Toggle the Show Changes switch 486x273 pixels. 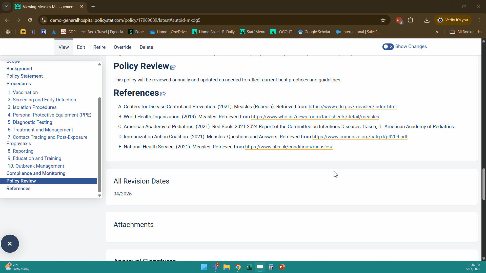click(x=388, y=47)
